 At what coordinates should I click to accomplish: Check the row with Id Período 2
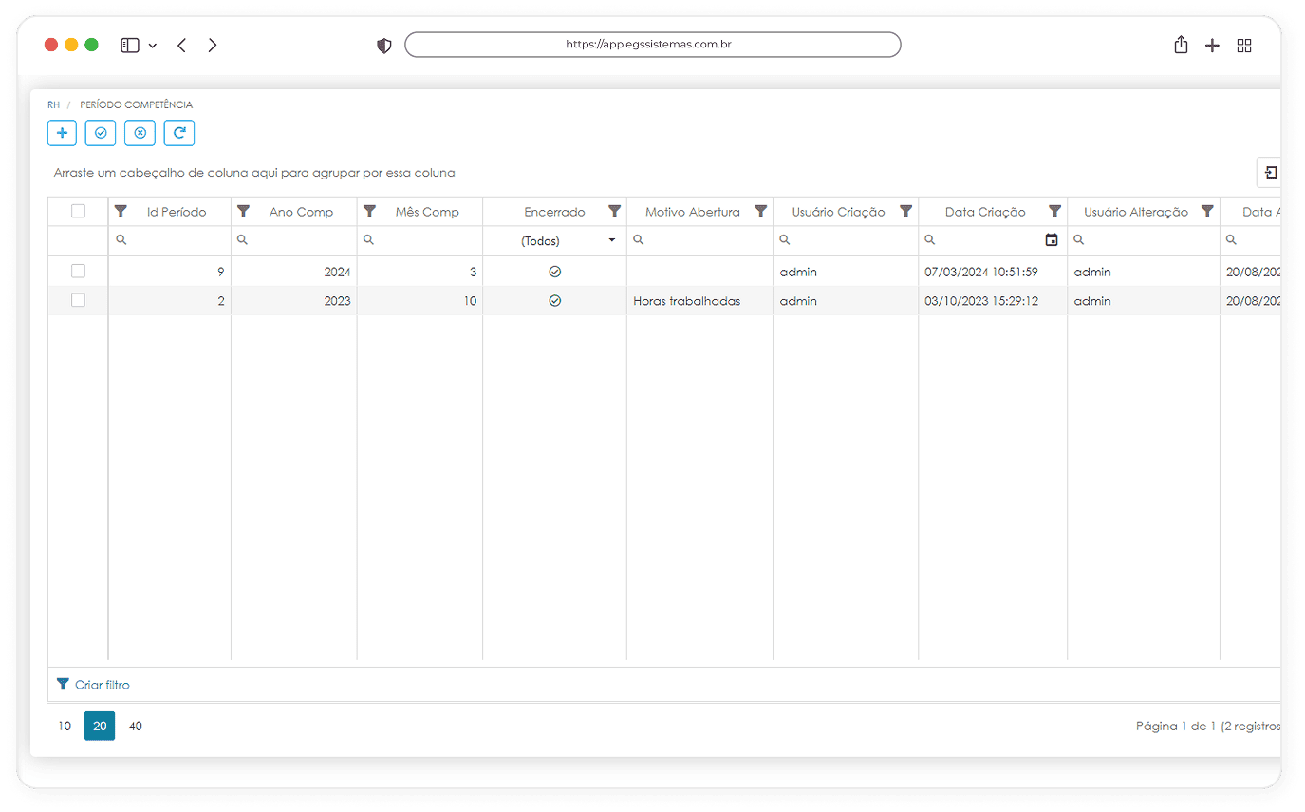click(x=78, y=300)
